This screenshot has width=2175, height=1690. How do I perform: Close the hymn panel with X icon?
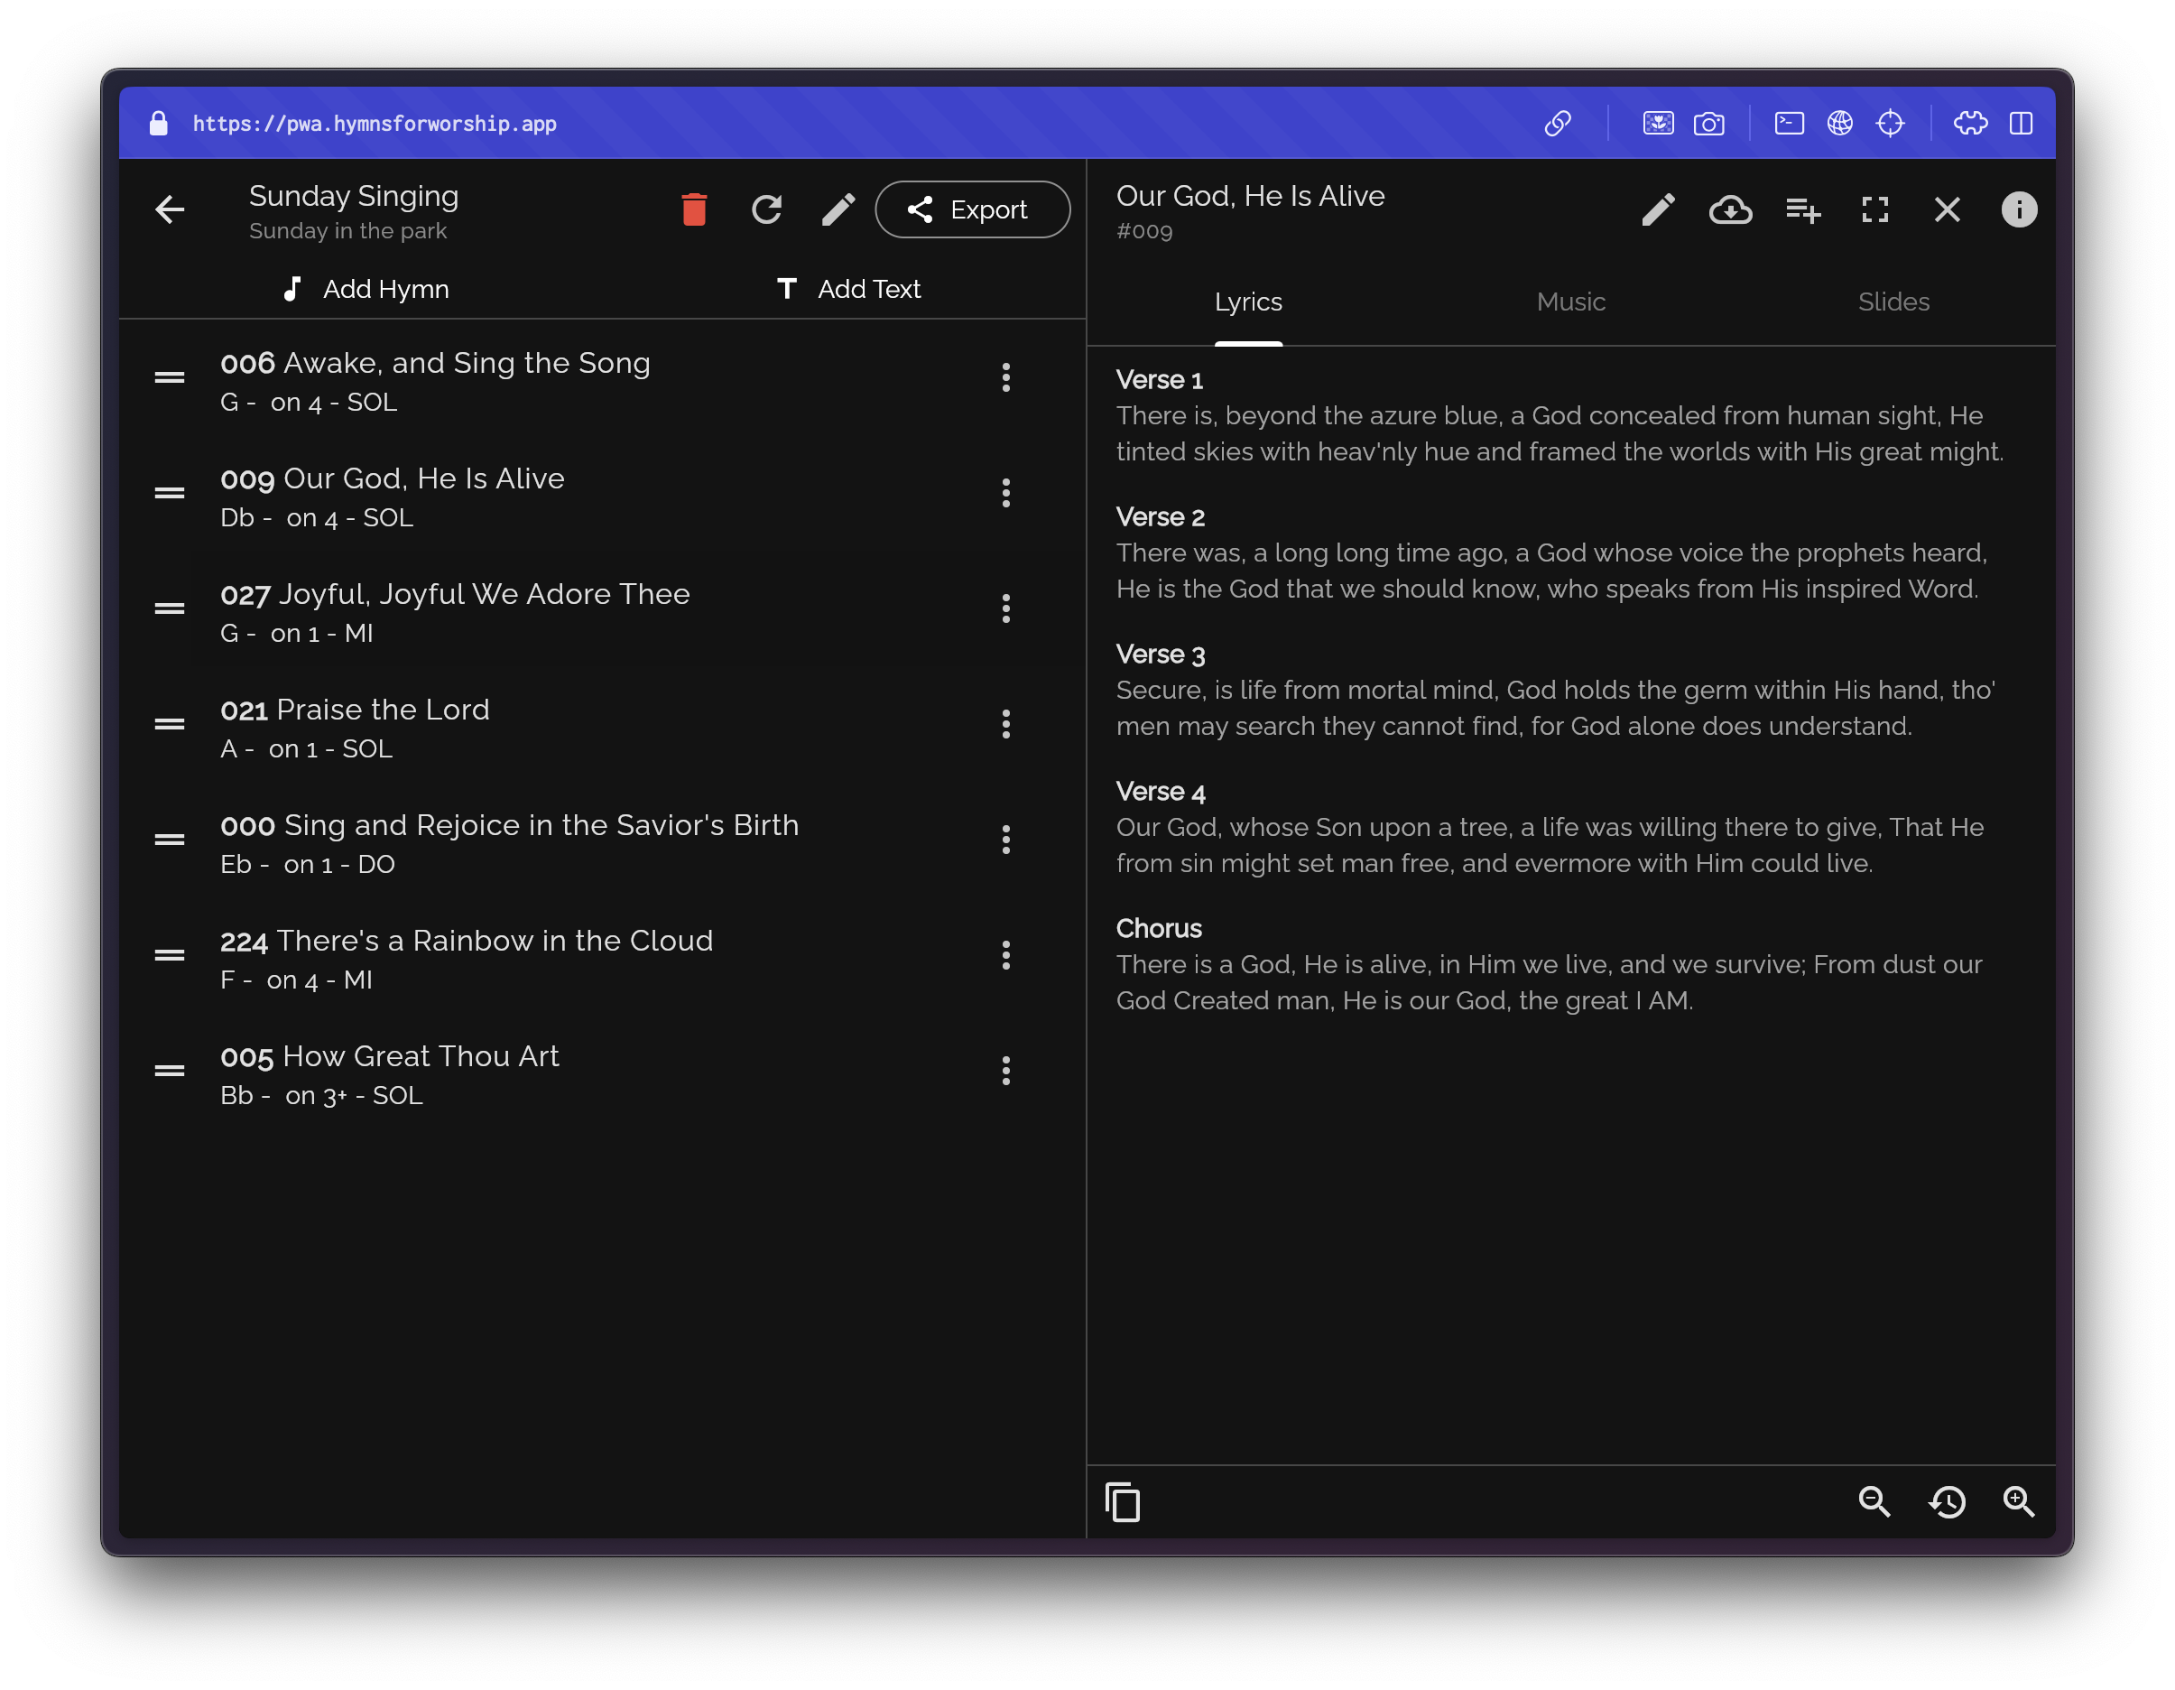coord(1947,210)
